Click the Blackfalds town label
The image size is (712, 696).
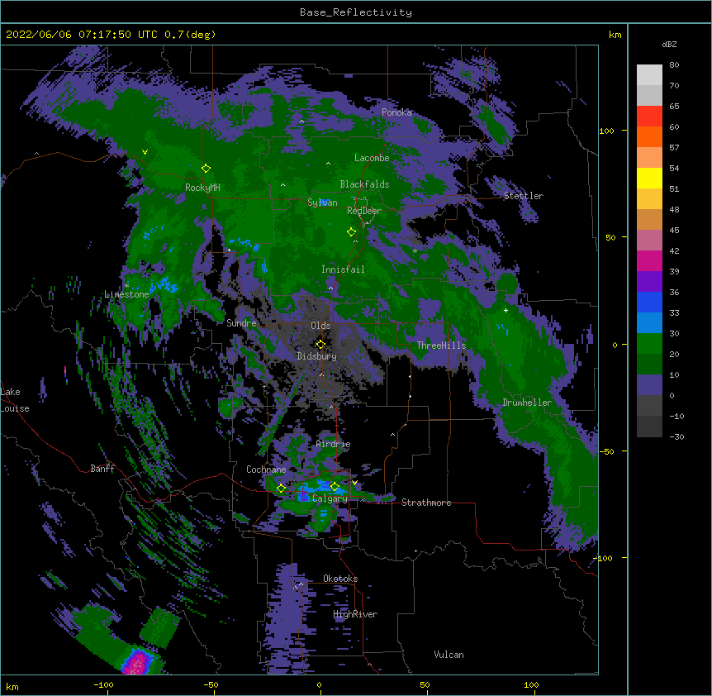(x=364, y=184)
